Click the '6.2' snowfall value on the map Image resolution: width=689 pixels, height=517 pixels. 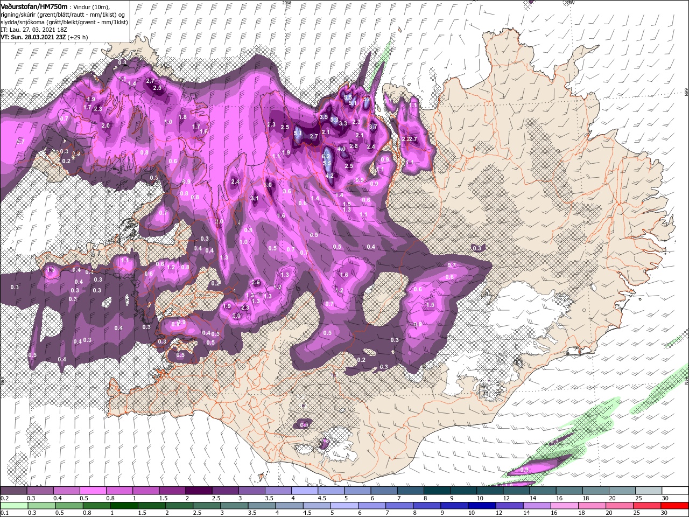tap(326, 156)
